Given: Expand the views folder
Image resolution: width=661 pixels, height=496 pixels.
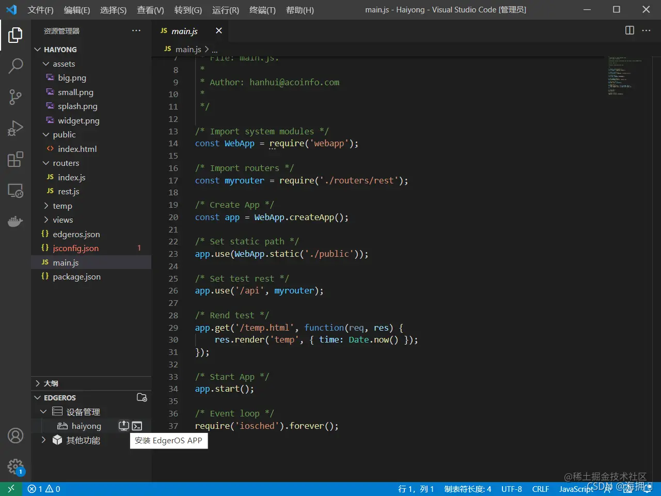Looking at the screenshot, I should coord(91,220).
